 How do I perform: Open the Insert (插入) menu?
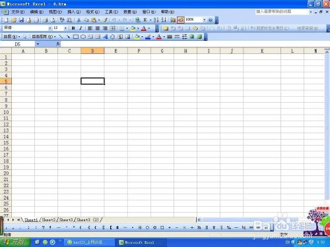(x=74, y=12)
